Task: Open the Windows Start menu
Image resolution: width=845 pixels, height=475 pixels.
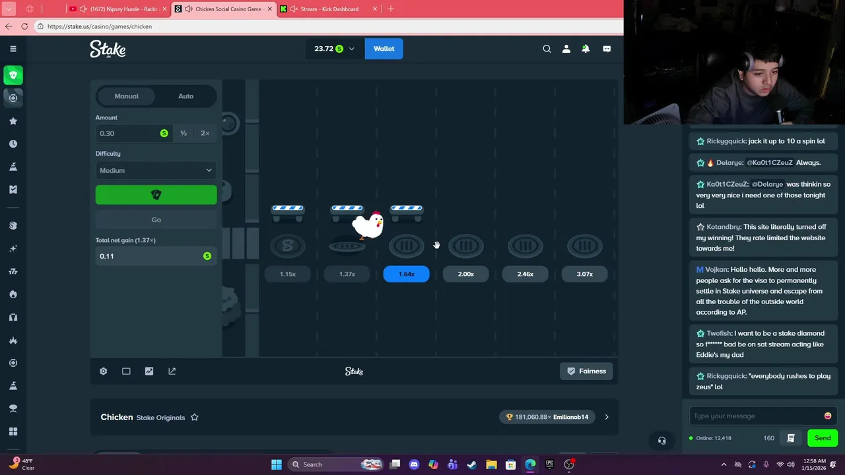Action: 277,464
